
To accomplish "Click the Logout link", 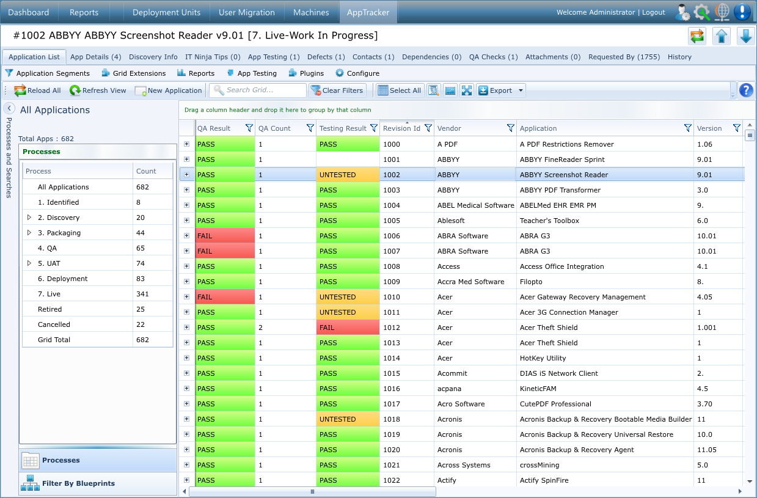I will pos(654,12).
